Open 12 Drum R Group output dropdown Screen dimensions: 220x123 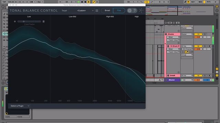187,55
